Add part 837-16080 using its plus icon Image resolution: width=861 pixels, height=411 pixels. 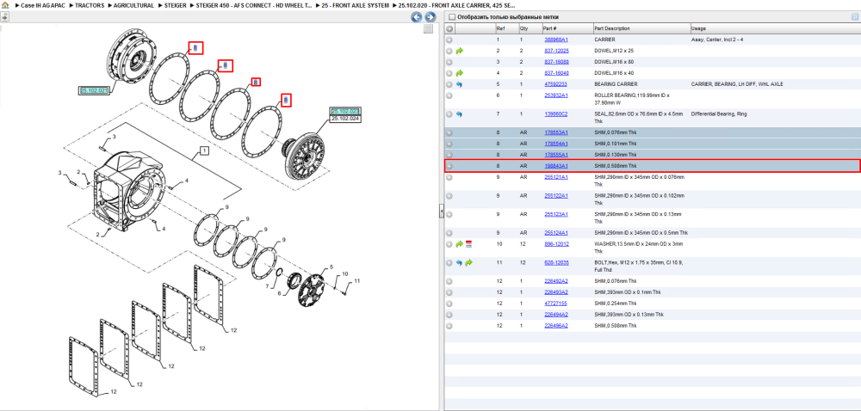click(x=449, y=62)
